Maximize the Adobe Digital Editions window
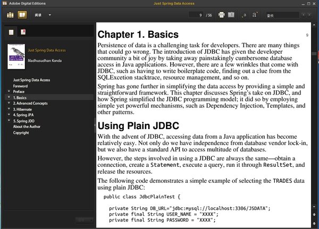 pos(308,4)
